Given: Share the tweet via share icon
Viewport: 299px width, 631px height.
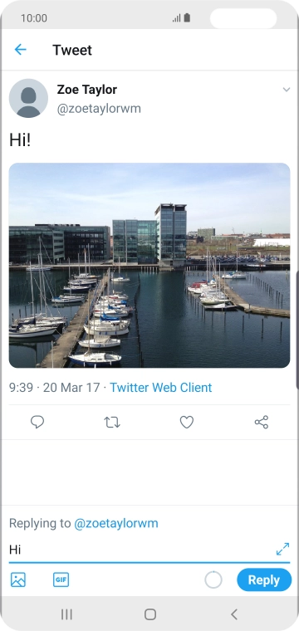Looking at the screenshot, I should 262,422.
